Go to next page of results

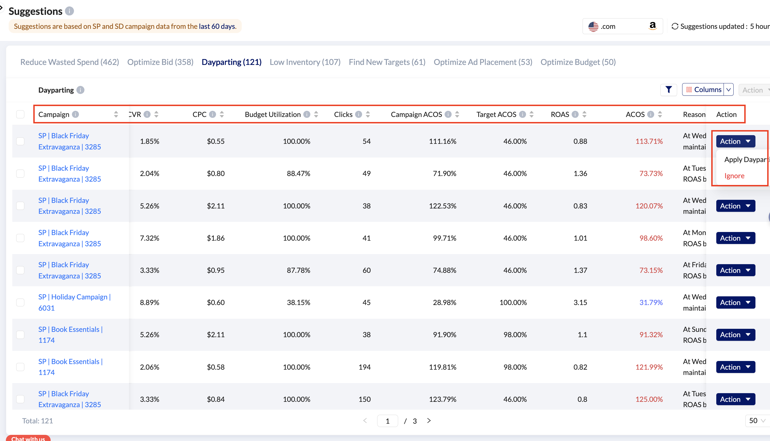(x=429, y=420)
